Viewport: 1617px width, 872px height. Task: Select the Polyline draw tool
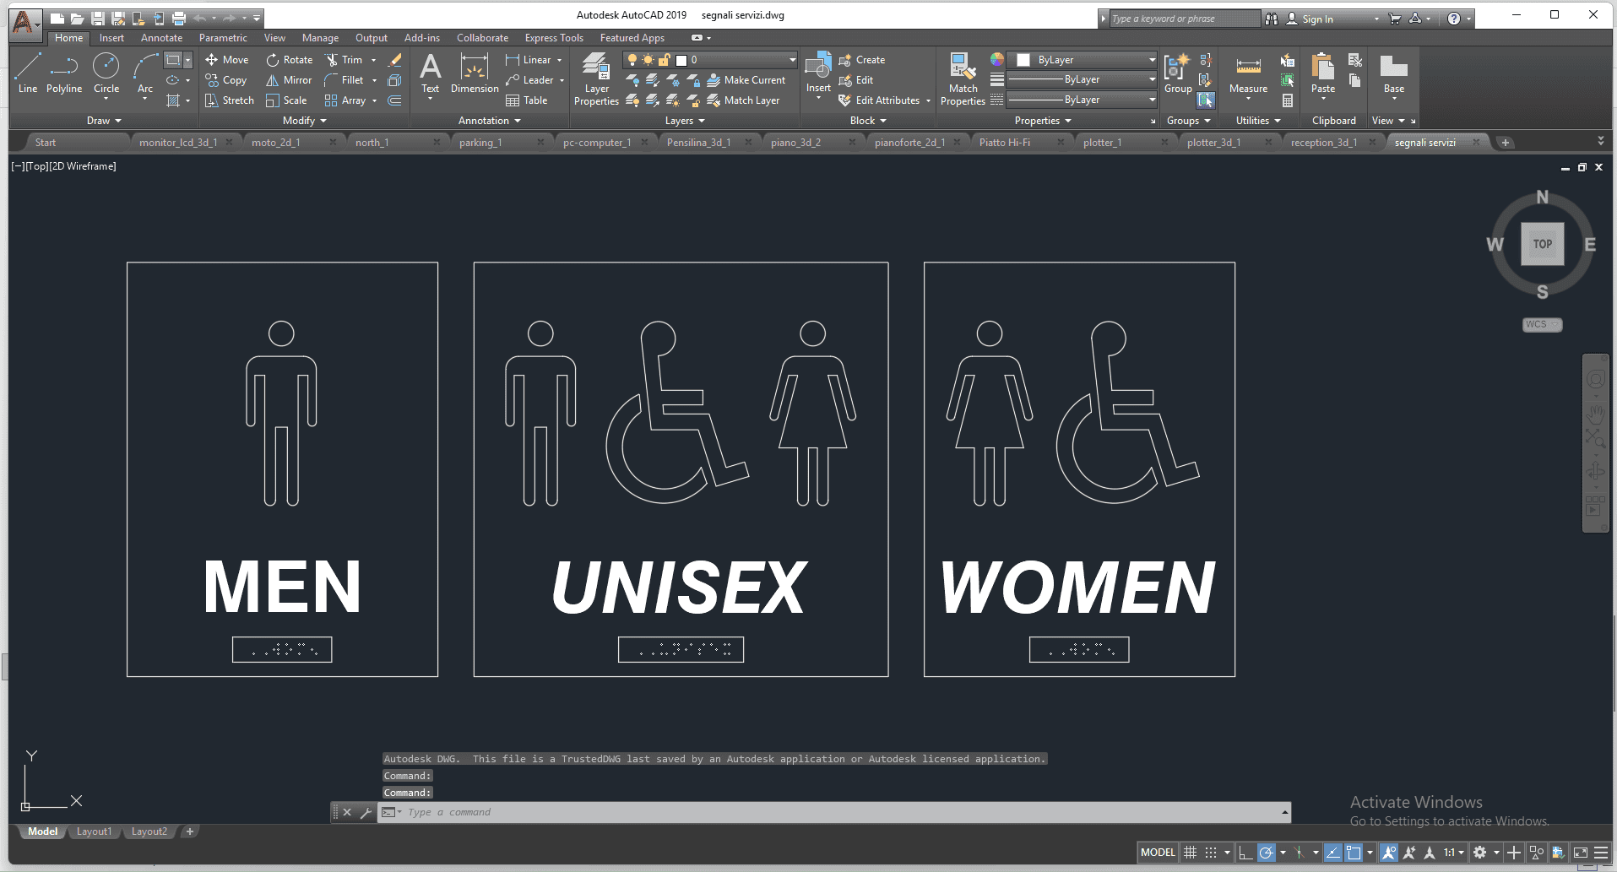click(63, 73)
